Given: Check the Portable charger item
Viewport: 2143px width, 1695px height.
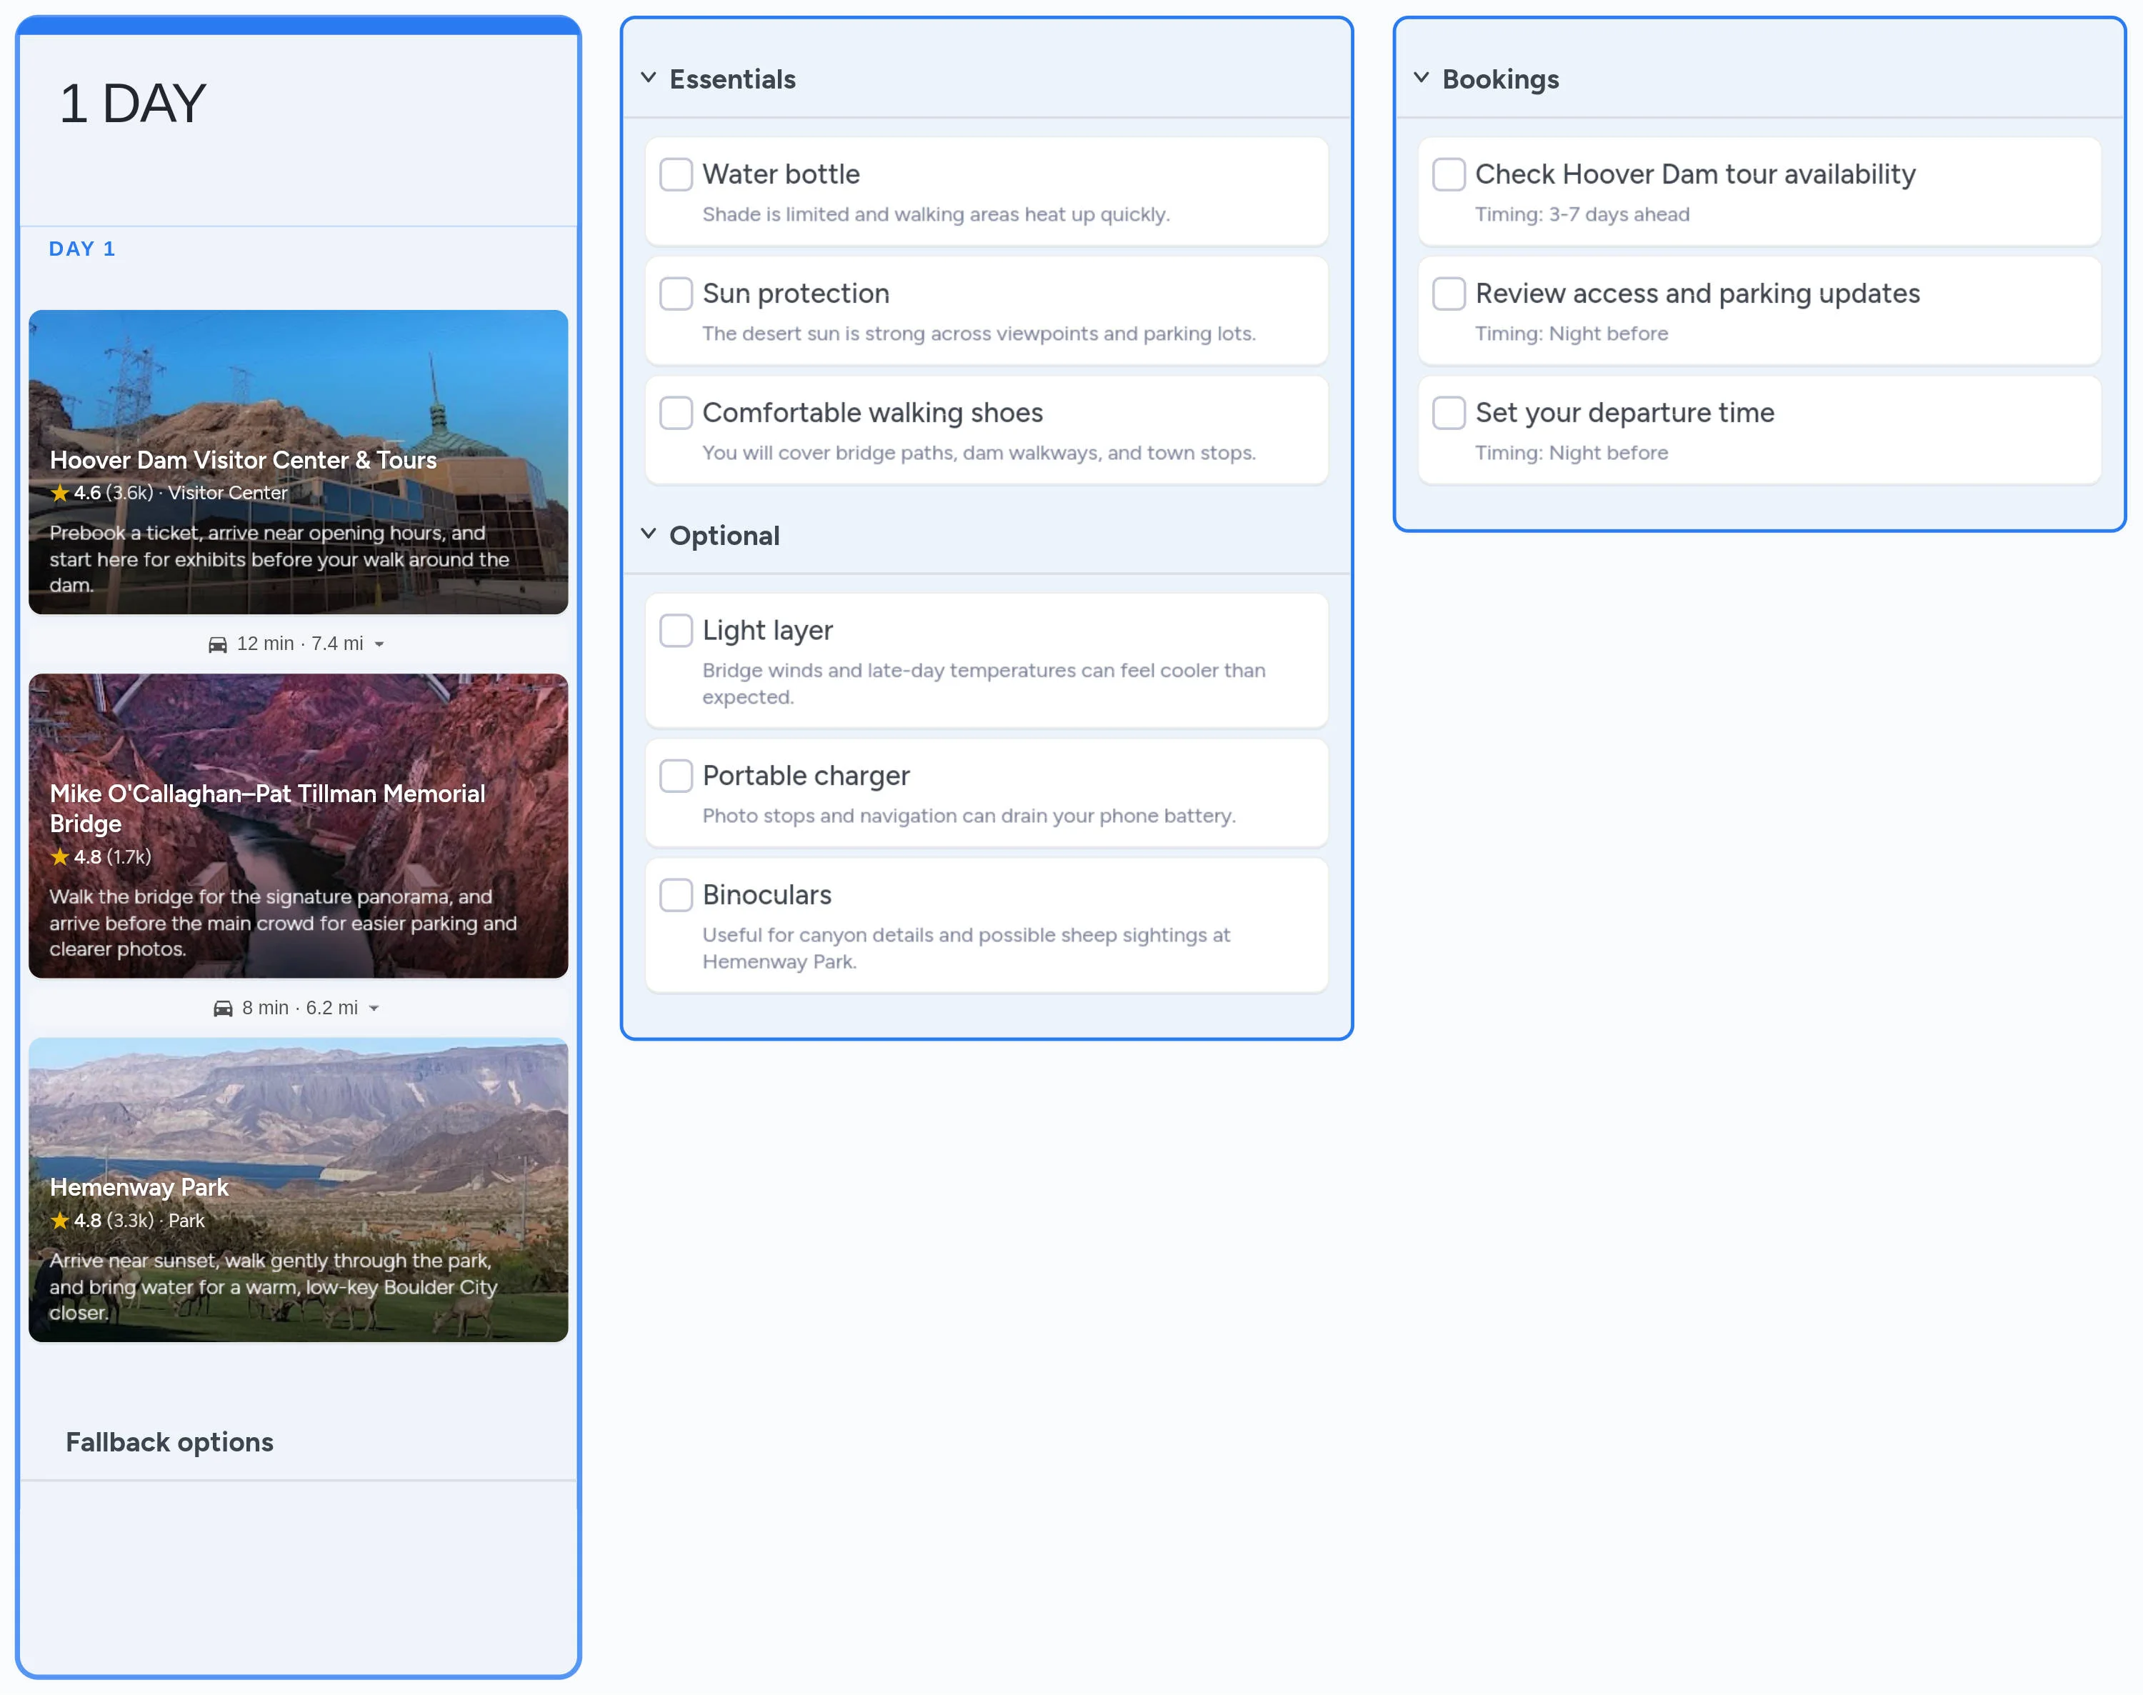Looking at the screenshot, I should click(x=675, y=775).
